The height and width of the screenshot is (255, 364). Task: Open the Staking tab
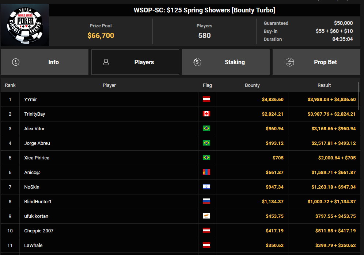click(226, 62)
